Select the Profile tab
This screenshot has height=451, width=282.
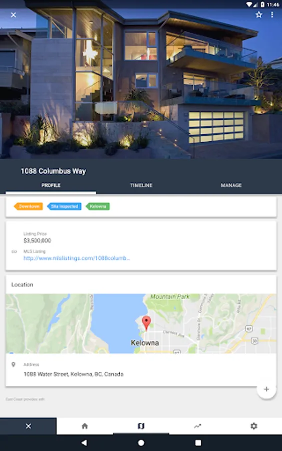pos(51,185)
